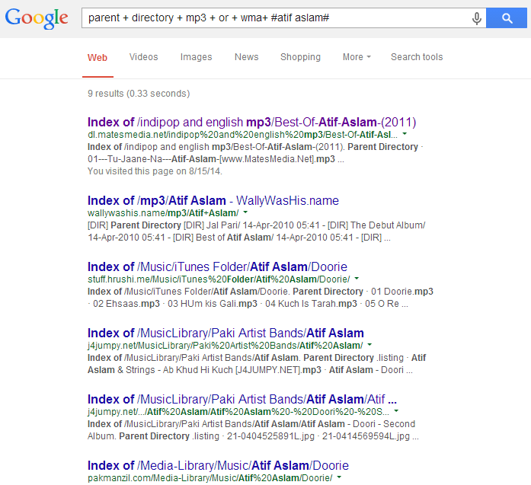The image size is (531, 485).
Task: Click 'You visited this page on 8/15/14.' note
Action: click(x=155, y=171)
